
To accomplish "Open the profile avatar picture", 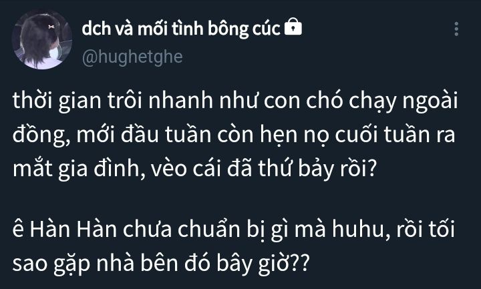I will [41, 40].
